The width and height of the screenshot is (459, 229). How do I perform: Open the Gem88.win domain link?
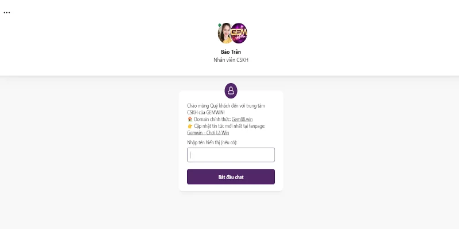[242, 119]
